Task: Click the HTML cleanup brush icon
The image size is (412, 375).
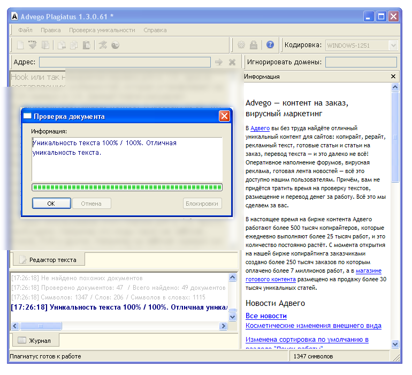Action: 32,45
